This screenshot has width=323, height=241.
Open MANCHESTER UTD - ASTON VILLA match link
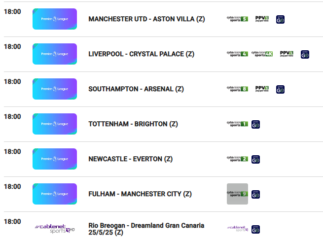[x=146, y=19]
